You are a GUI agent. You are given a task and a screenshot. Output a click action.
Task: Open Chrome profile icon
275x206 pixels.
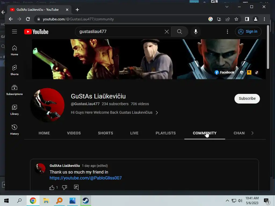coord(256,19)
